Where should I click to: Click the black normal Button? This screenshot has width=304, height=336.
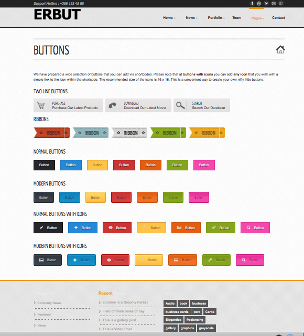click(x=44, y=165)
